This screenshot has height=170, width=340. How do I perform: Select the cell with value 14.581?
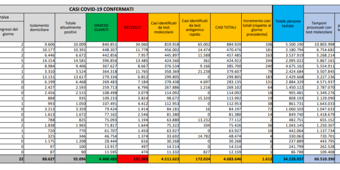point(71,60)
